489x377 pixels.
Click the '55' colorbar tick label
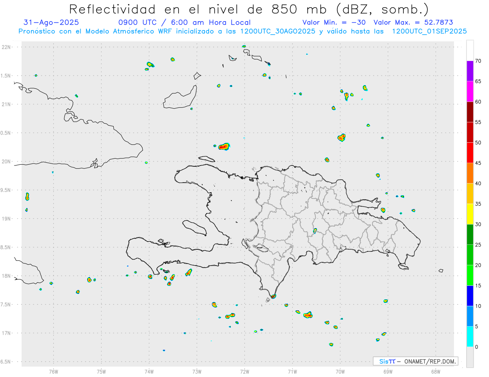pyautogui.click(x=478, y=122)
